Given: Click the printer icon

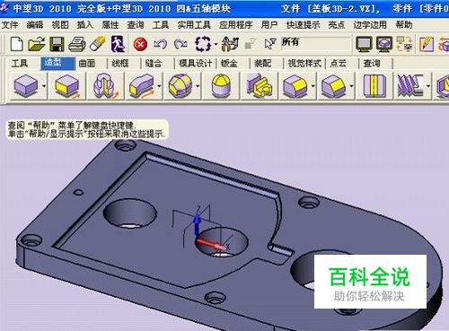Looking at the screenshot, I should point(77,44).
